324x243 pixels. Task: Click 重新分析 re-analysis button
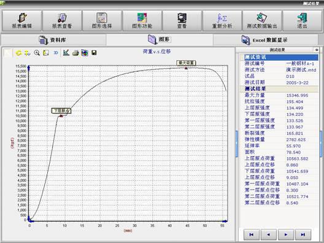coord(222,21)
